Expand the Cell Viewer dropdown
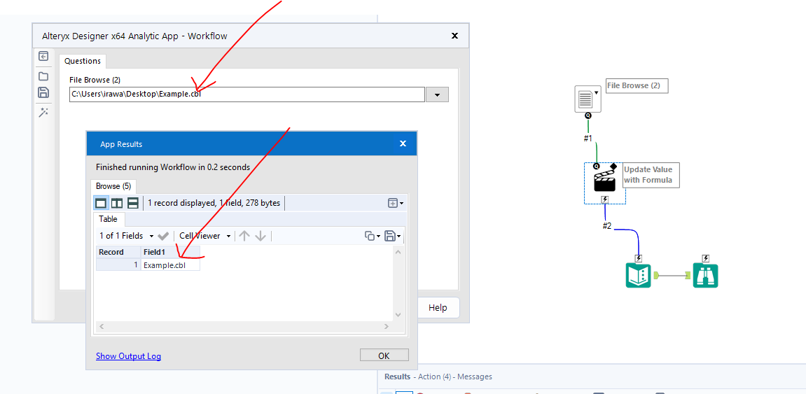This screenshot has width=806, height=394. click(x=228, y=237)
